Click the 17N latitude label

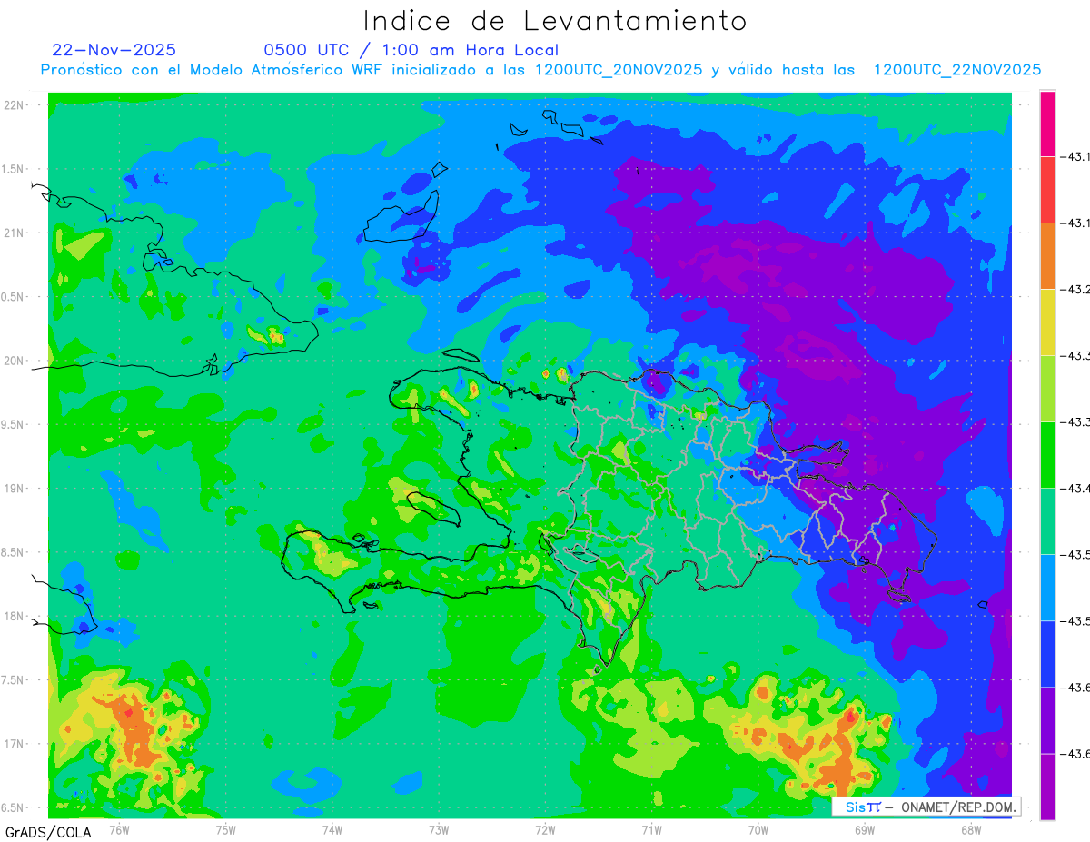15,744
